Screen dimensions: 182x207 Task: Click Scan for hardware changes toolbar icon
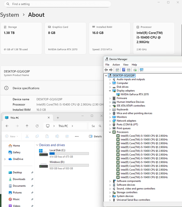point(141,70)
